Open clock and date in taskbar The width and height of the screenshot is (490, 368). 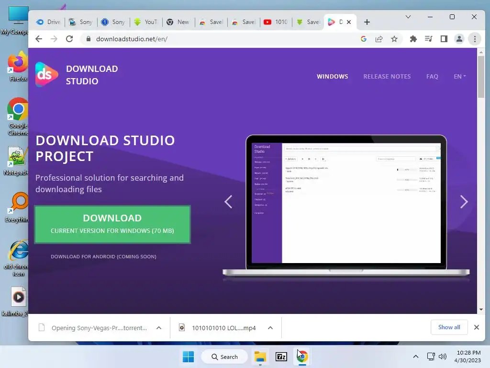[x=468, y=356]
